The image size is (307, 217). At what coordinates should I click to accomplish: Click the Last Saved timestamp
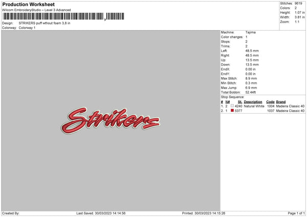point(101,213)
